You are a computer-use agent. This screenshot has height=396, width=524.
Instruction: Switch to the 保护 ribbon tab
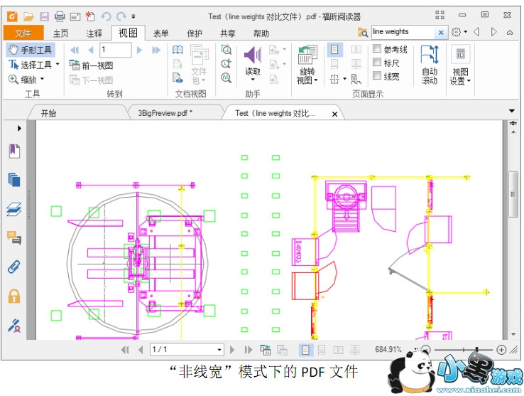click(x=194, y=33)
